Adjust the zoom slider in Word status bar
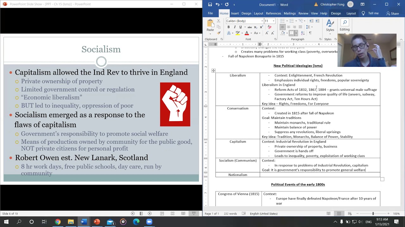Viewport: 405px width, 227px height. 373,213
